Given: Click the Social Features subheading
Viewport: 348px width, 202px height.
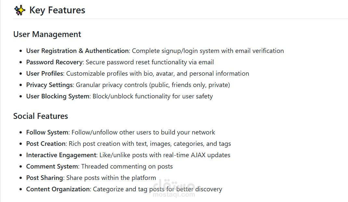Looking at the screenshot, I should pyautogui.click(x=41, y=116).
